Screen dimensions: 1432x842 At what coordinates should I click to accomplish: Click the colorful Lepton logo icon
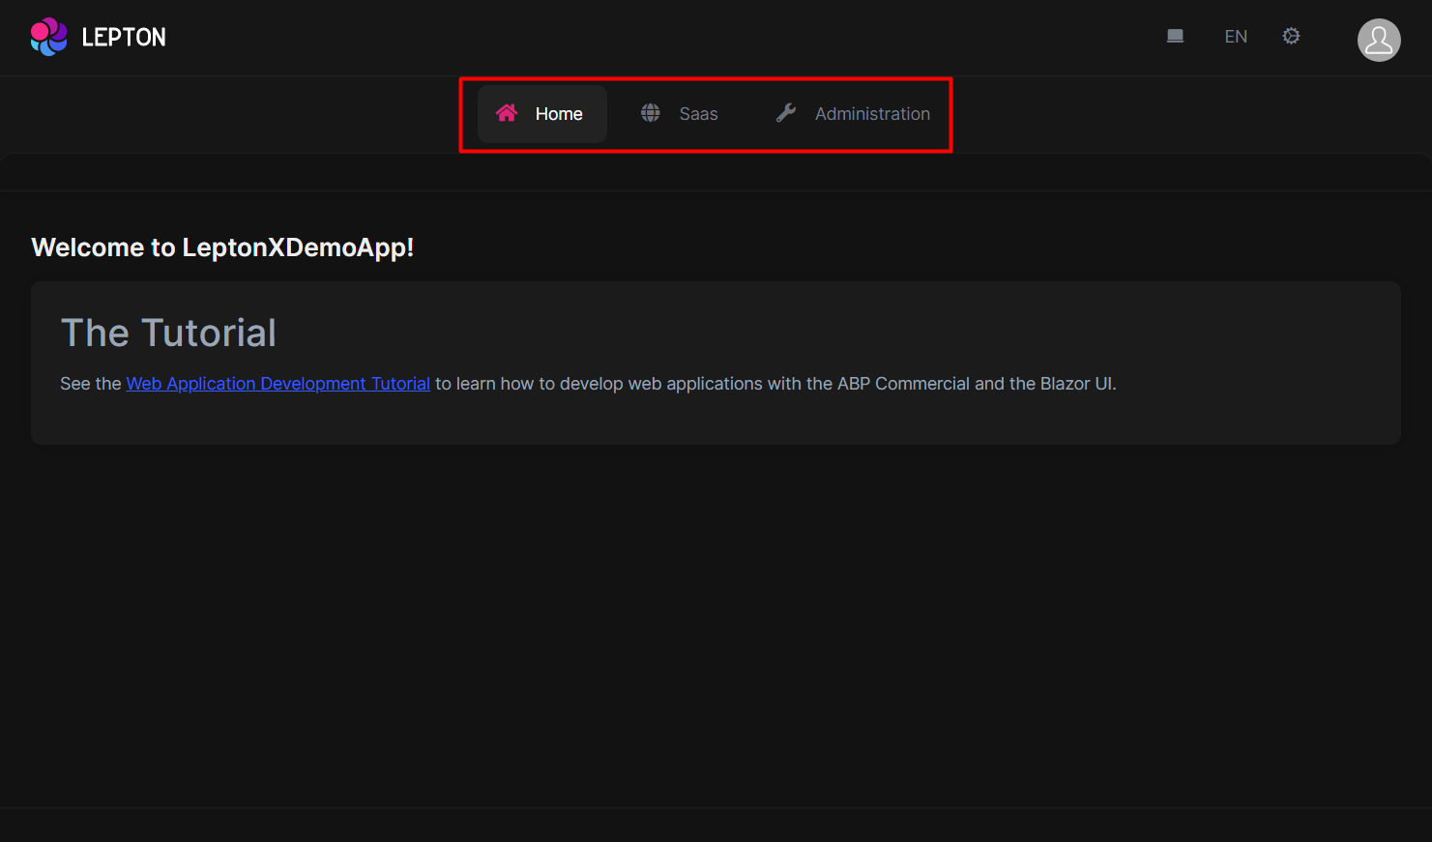pyautogui.click(x=48, y=36)
